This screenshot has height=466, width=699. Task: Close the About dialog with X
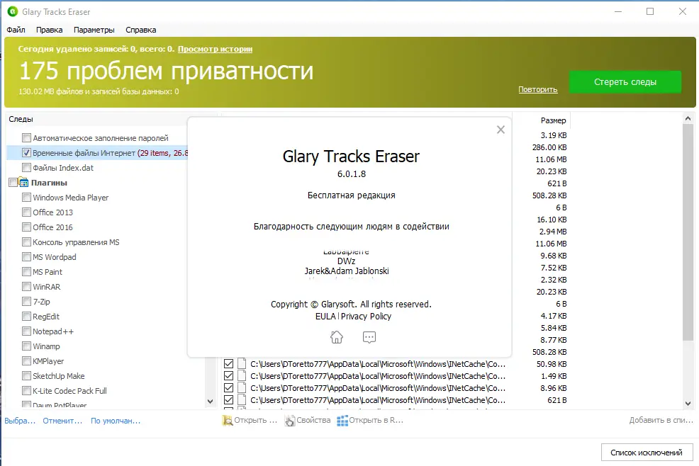point(501,130)
